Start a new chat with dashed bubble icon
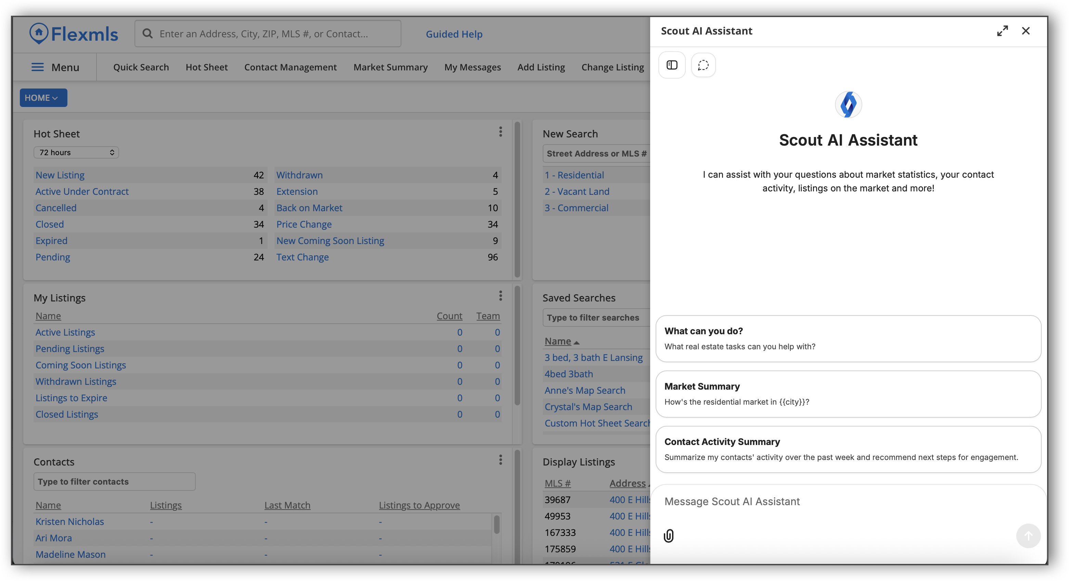The image size is (1069, 581). point(703,65)
